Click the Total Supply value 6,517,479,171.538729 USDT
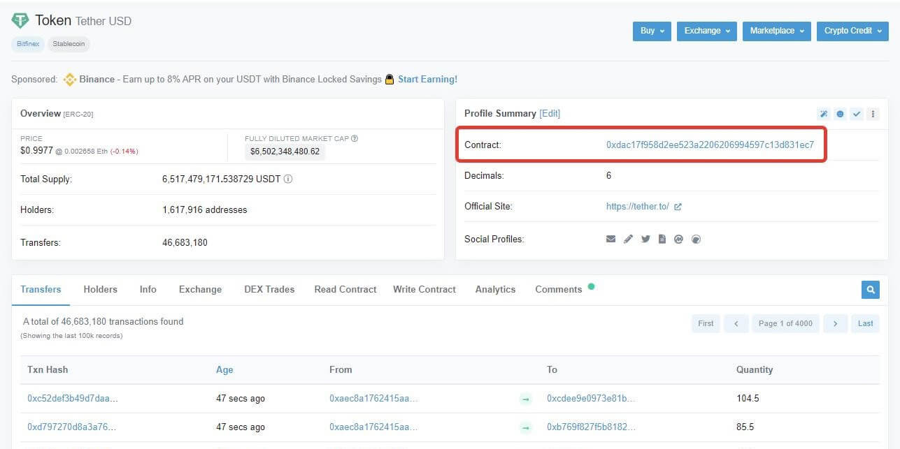Screen dimensions: 900x449 [221, 179]
